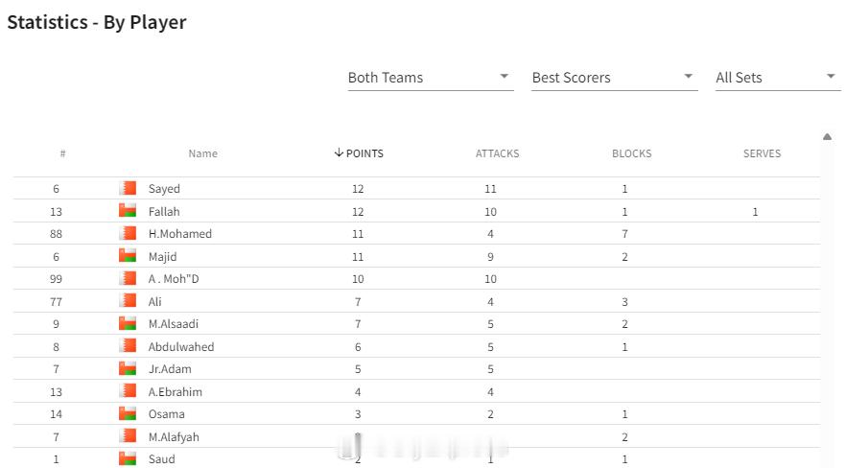Click flag icon beside Jr.Adam

pyautogui.click(x=128, y=369)
